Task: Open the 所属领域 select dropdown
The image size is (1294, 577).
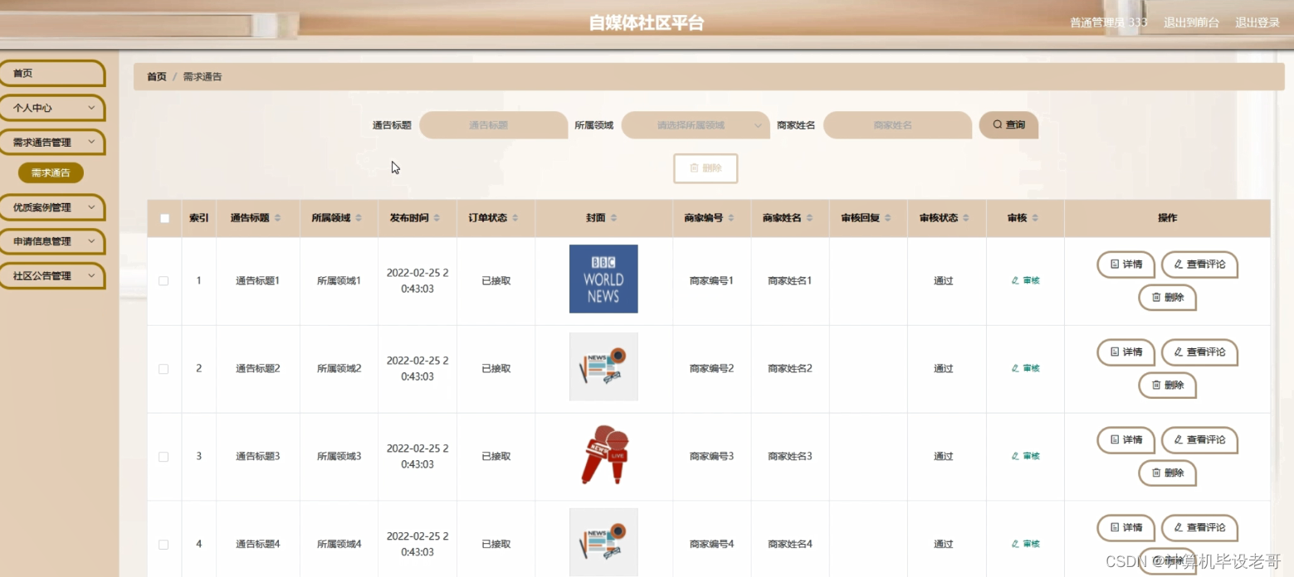Action: click(x=696, y=125)
